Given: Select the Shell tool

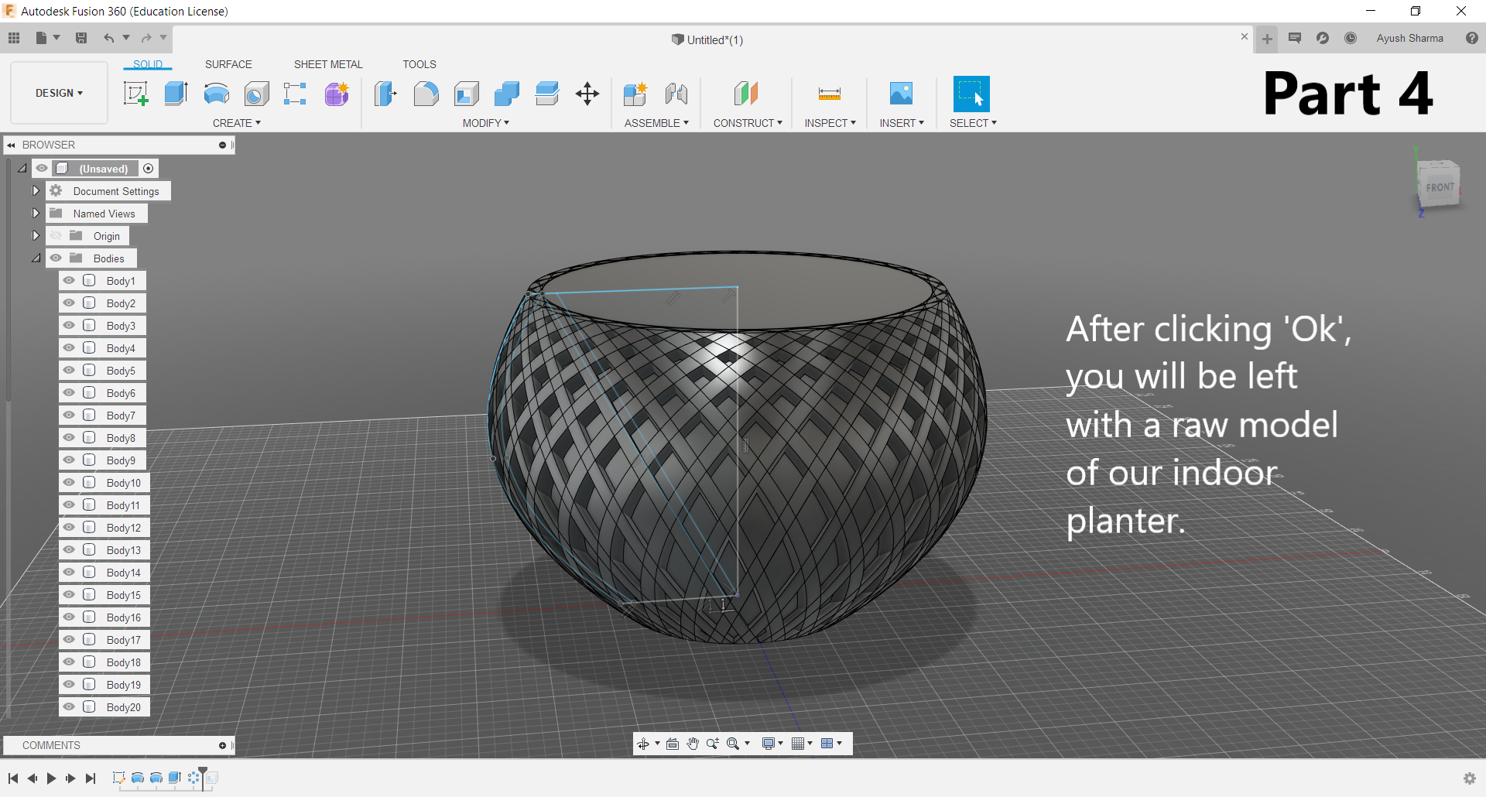Looking at the screenshot, I should click(466, 94).
